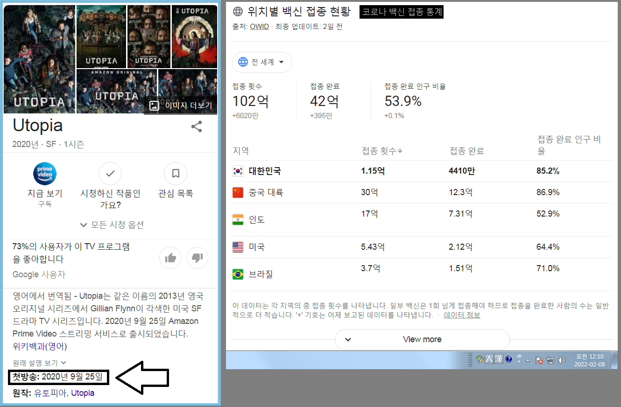The height and width of the screenshot is (407, 621).
Task: Open the language bar help icon
Action: pos(509,359)
